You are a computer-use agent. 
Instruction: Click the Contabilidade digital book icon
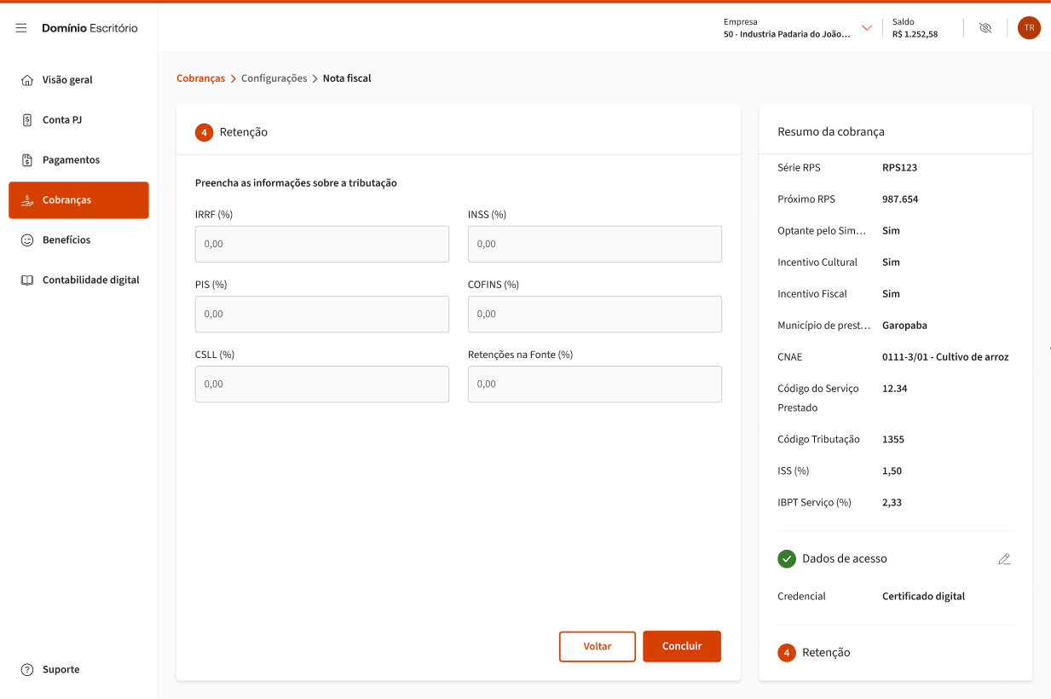tap(26, 280)
